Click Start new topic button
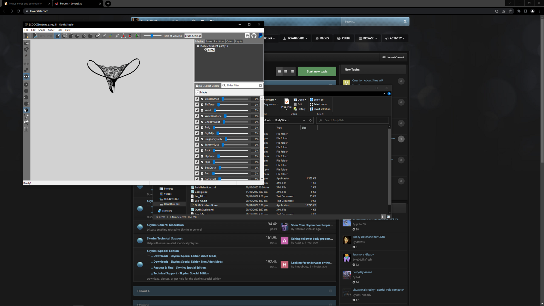Screen dimensions: 544x306 (317, 71)
